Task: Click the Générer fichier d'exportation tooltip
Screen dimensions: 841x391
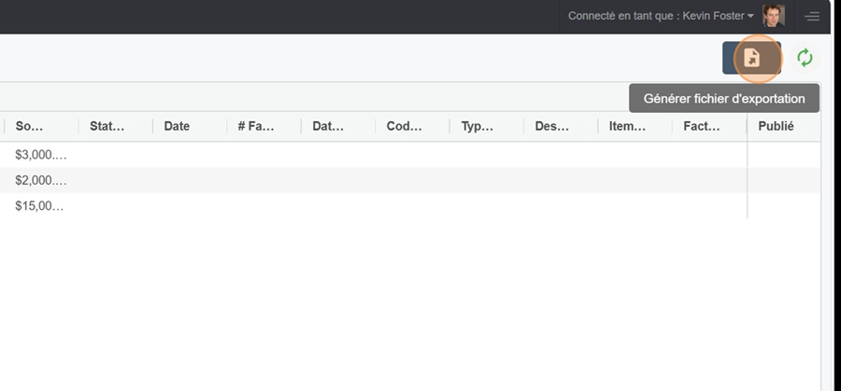Action: coord(724,99)
